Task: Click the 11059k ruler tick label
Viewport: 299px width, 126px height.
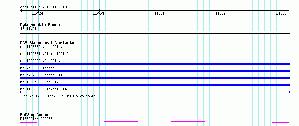Action: coord(38,13)
